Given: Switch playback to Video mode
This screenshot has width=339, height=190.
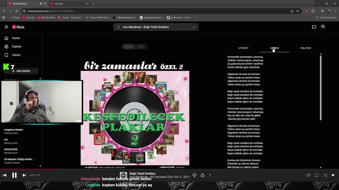Looking at the screenshot, I should [141, 46].
